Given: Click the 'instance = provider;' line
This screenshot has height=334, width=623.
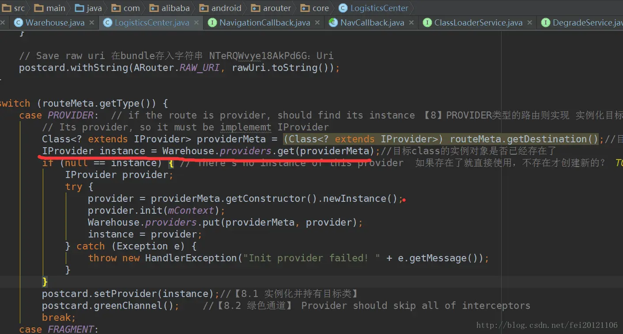Looking at the screenshot, I should click(145, 234).
